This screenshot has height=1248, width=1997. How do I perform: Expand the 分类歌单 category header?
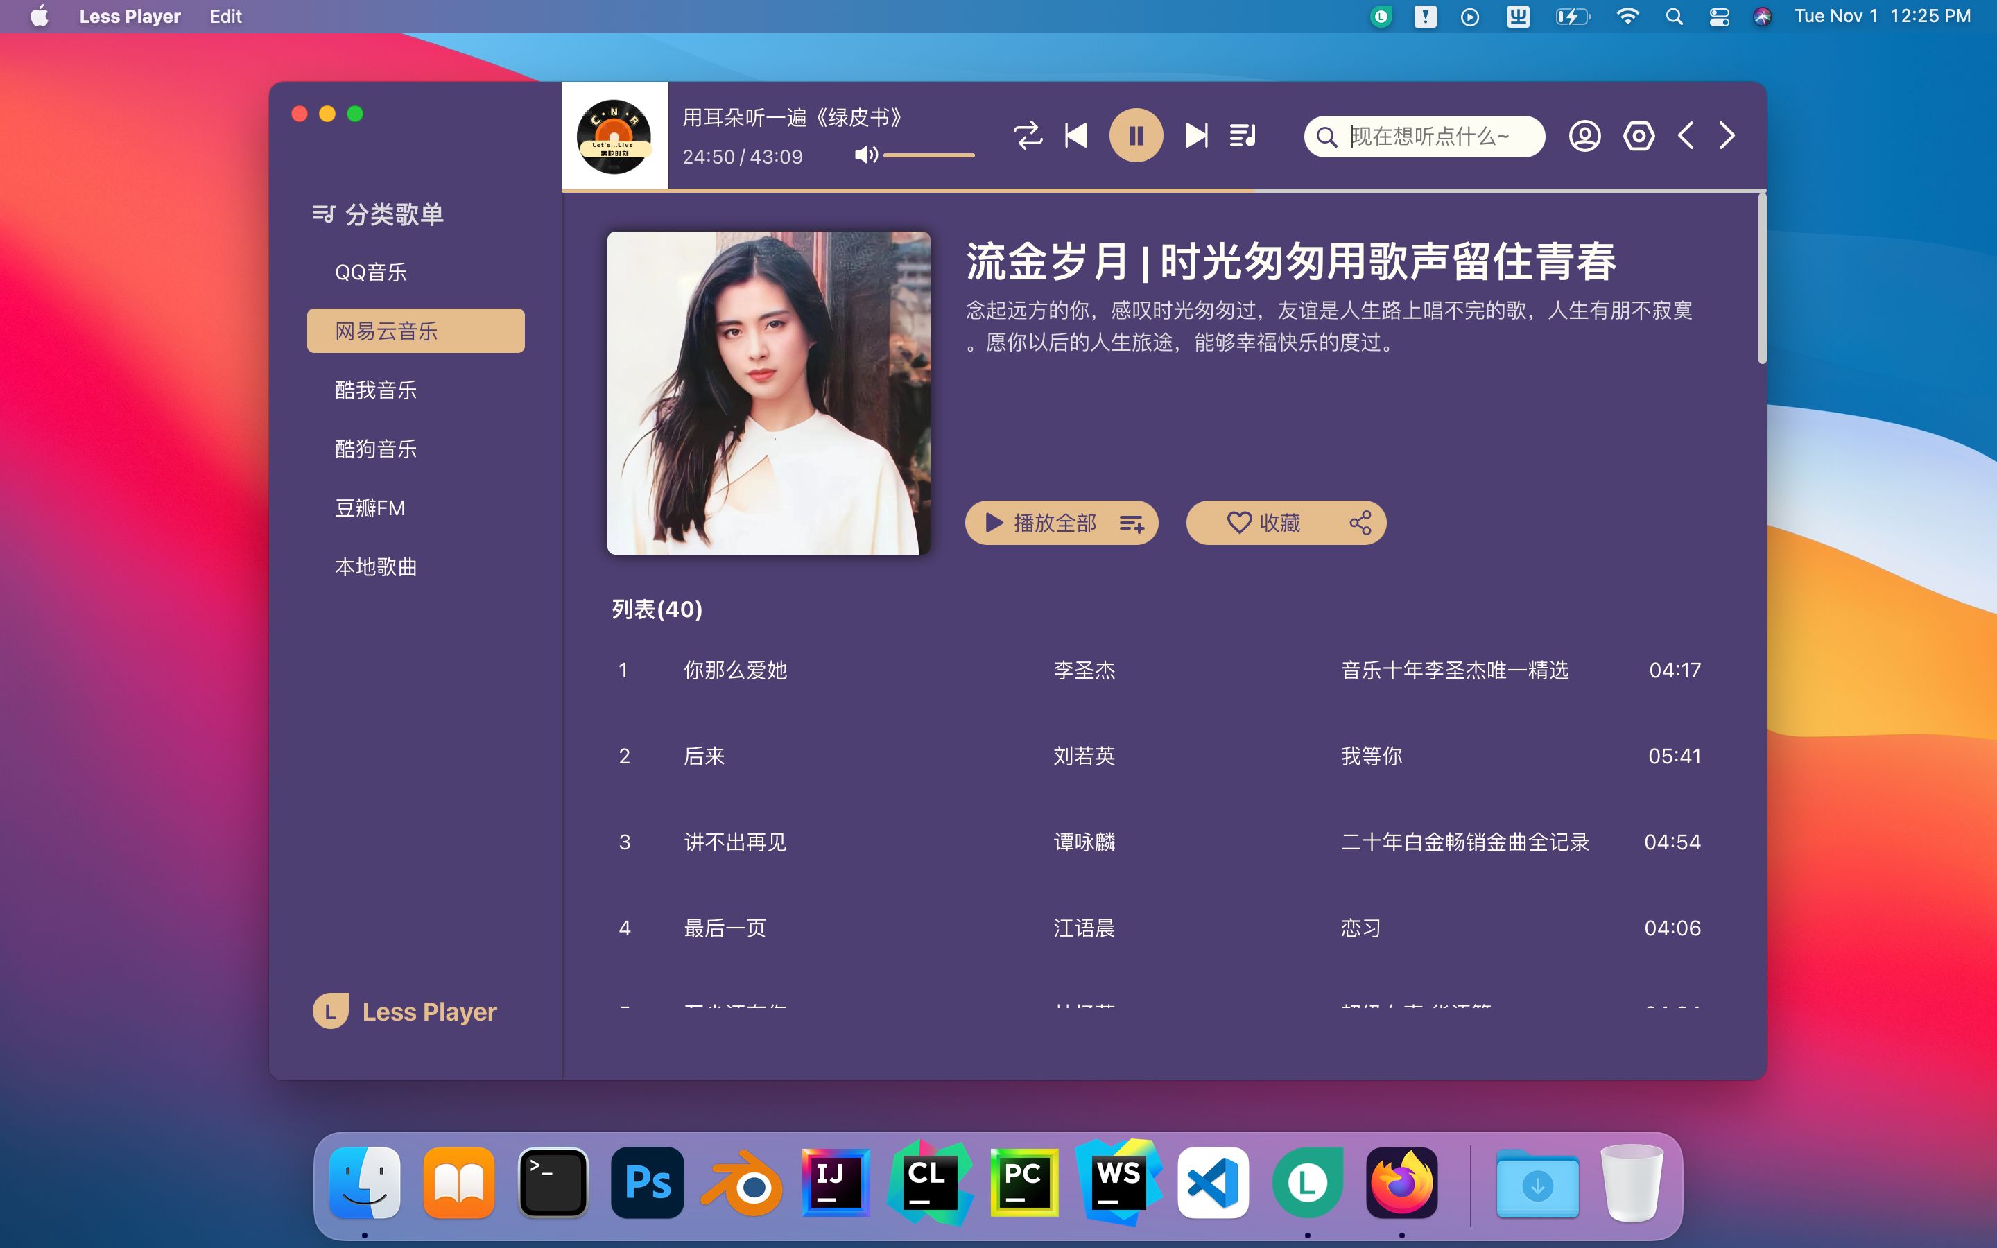pos(378,215)
